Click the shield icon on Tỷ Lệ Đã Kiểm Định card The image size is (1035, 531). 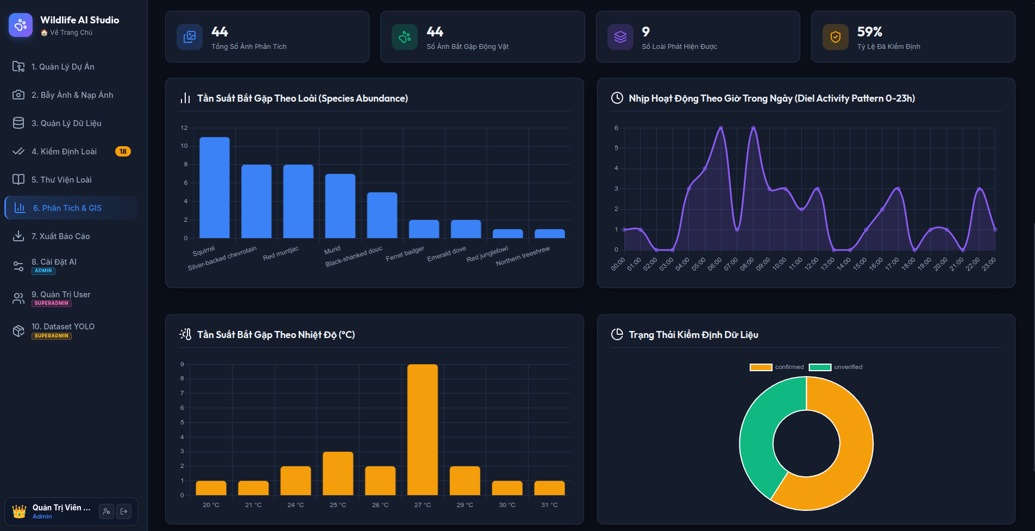pos(836,37)
